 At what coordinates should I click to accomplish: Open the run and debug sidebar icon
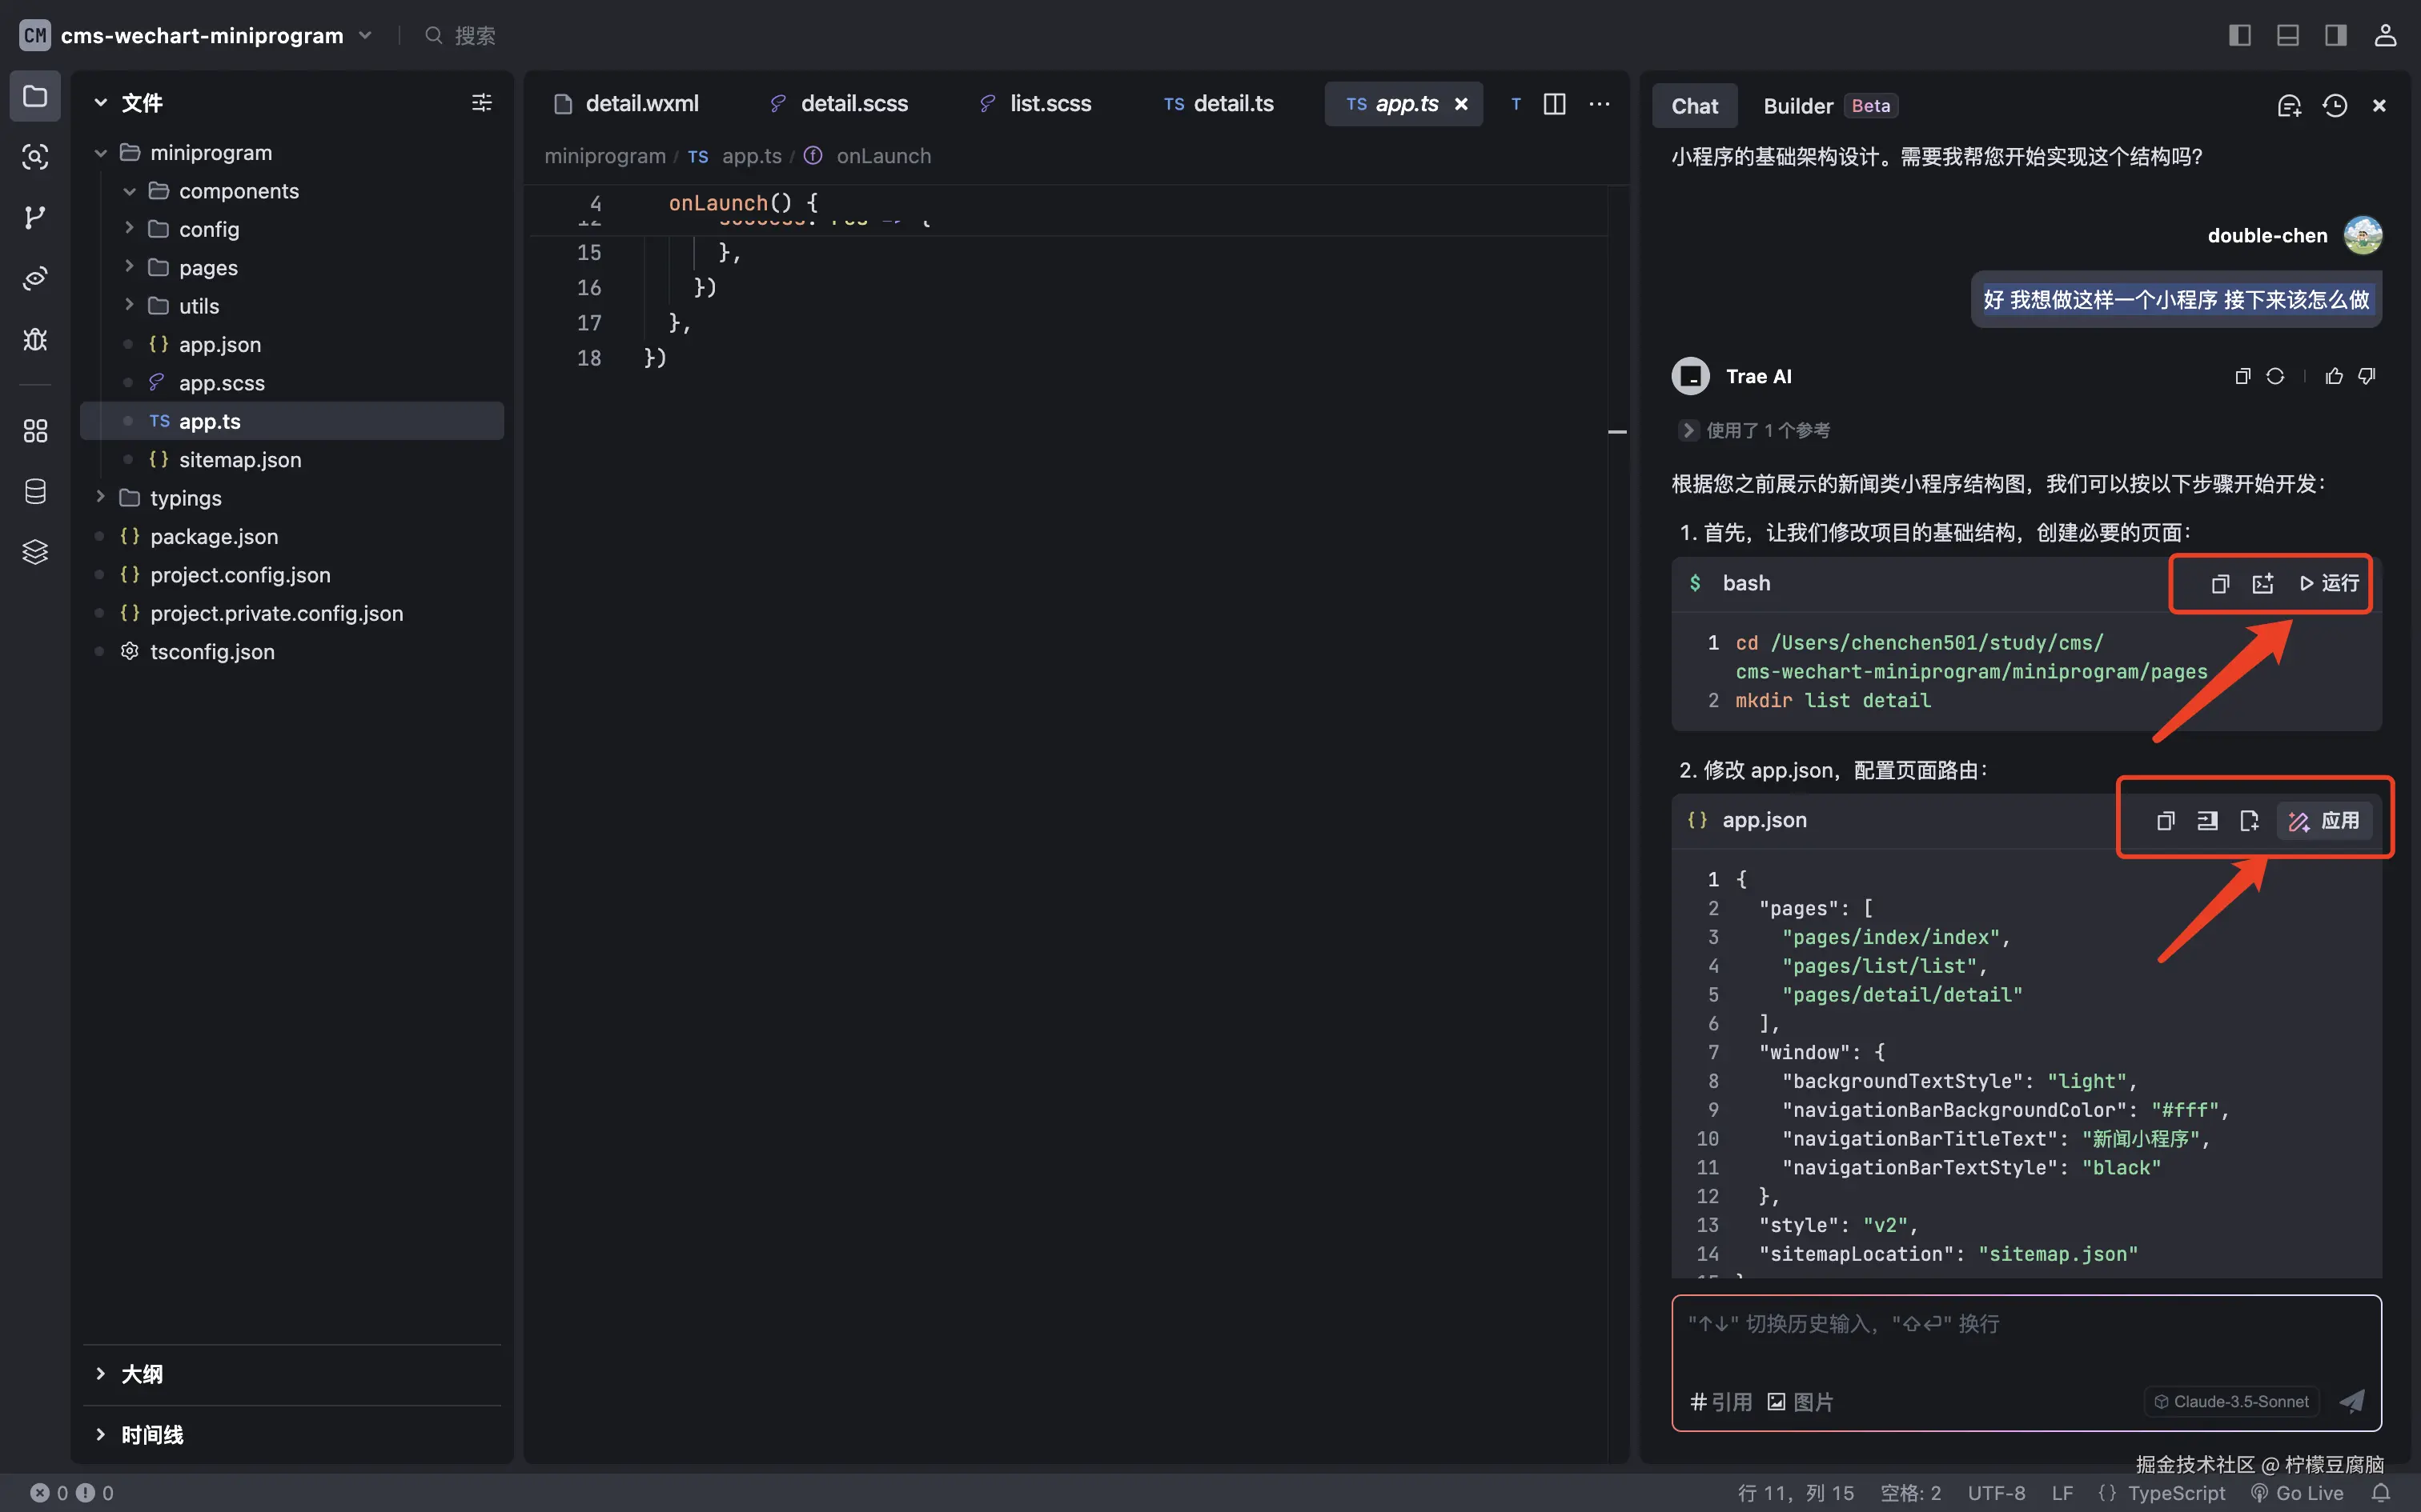coord(35,339)
